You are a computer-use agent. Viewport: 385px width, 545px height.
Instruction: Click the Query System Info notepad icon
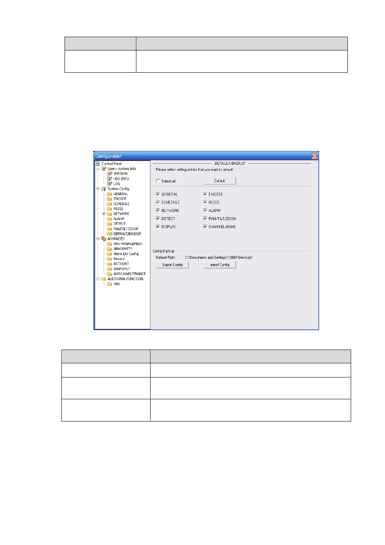click(x=104, y=169)
